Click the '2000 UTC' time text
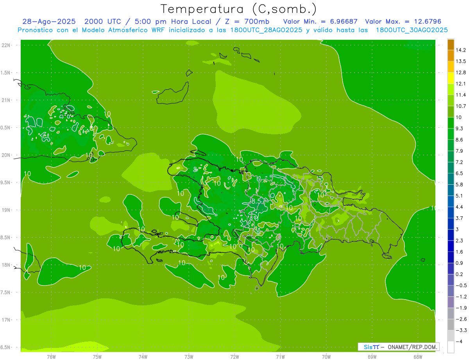The width and height of the screenshot is (469, 362). (x=103, y=21)
